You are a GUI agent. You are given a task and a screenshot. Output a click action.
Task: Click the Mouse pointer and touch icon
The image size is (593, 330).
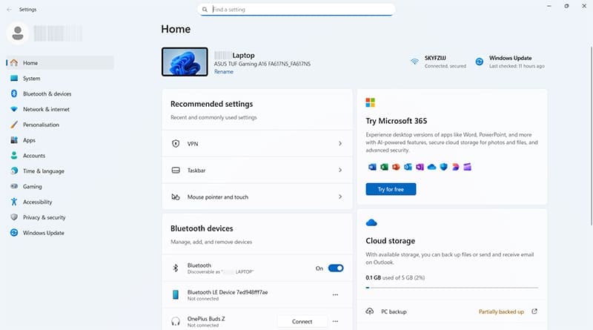point(176,197)
